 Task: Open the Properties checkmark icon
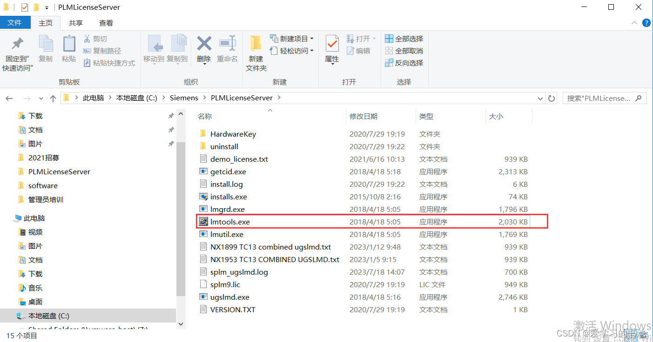pyautogui.click(x=332, y=45)
